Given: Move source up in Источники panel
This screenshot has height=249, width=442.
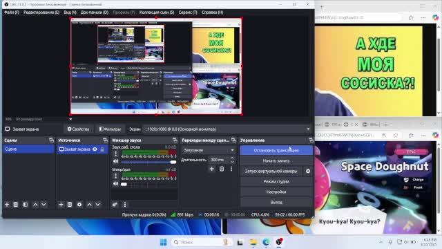Looking at the screenshot, I should 89,205.
